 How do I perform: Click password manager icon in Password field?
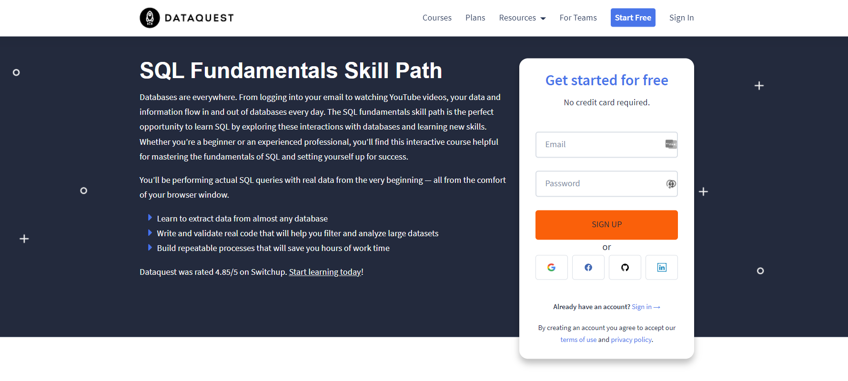click(x=671, y=184)
